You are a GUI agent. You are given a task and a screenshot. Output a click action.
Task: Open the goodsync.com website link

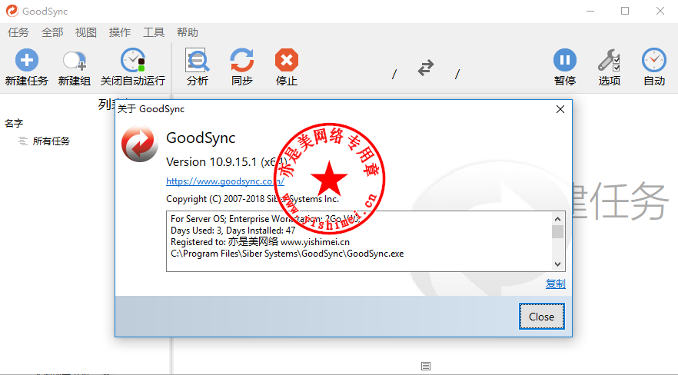coord(224,181)
